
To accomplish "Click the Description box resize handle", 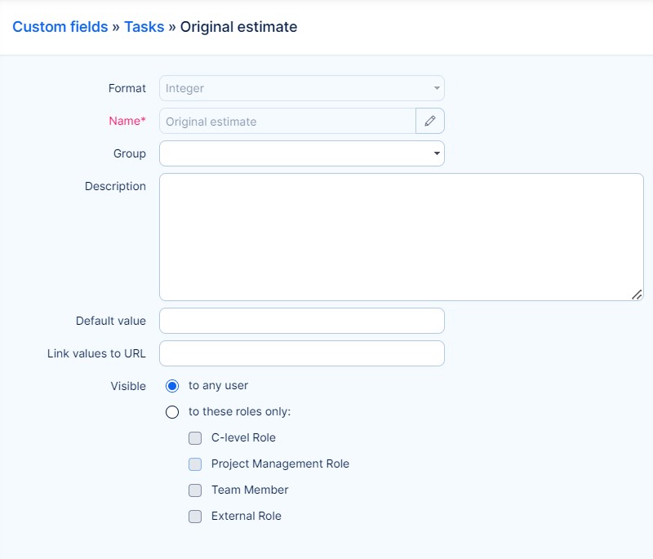I will (637, 294).
